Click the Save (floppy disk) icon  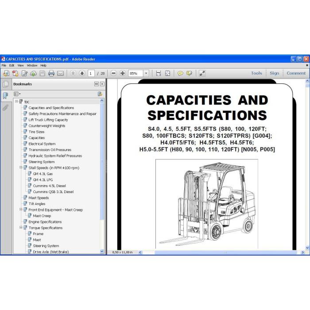coord(43,74)
